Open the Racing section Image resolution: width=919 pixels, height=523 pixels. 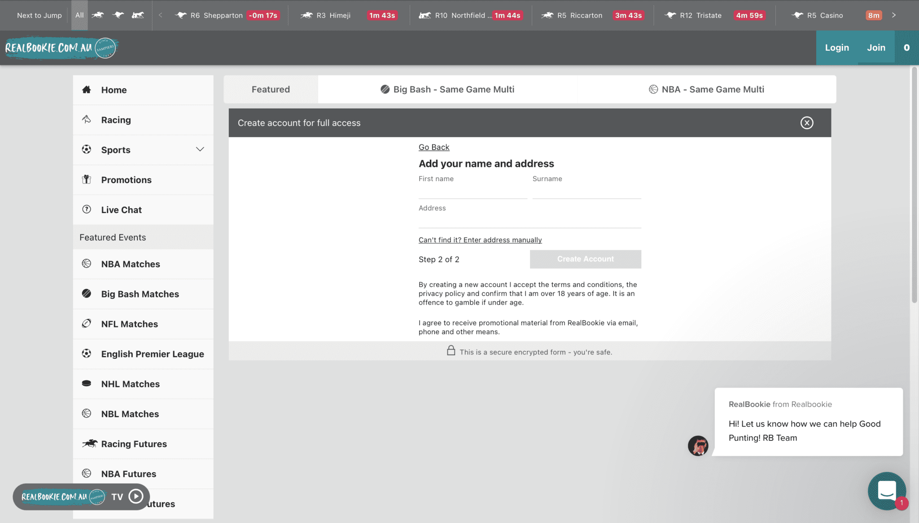click(143, 120)
